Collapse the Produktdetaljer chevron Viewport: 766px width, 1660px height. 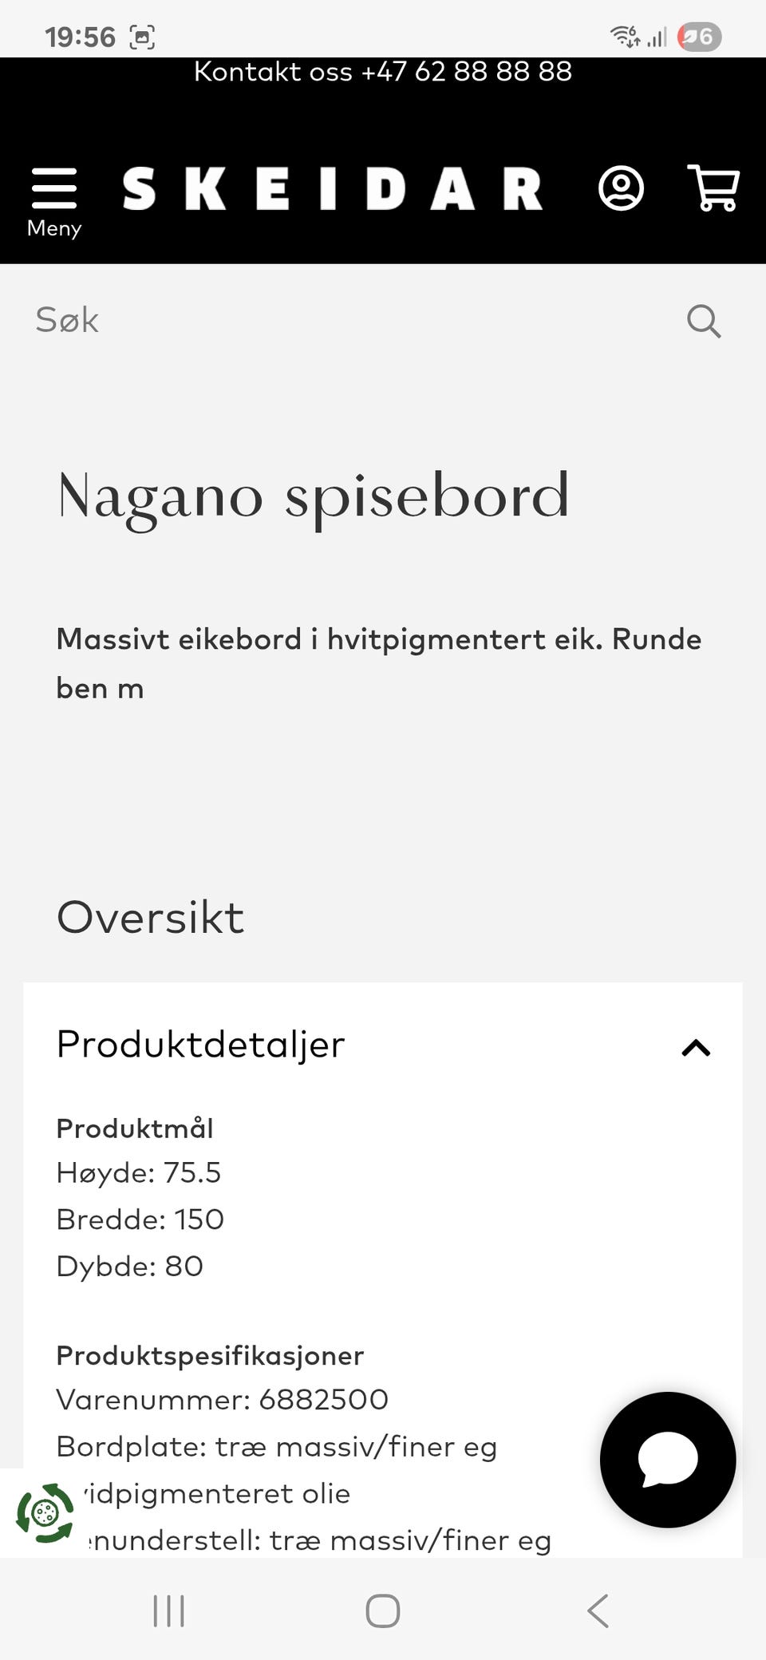(696, 1047)
